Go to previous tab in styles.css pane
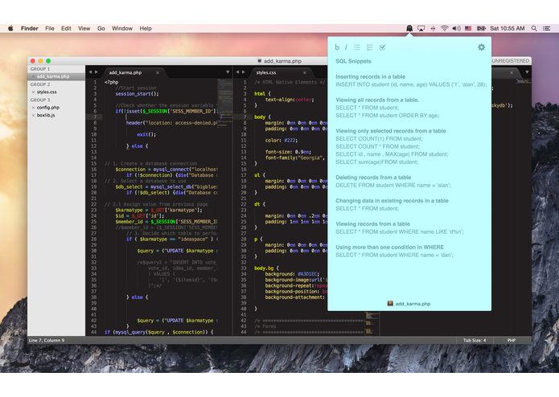The height and width of the screenshot is (397, 559). tap(237, 72)
